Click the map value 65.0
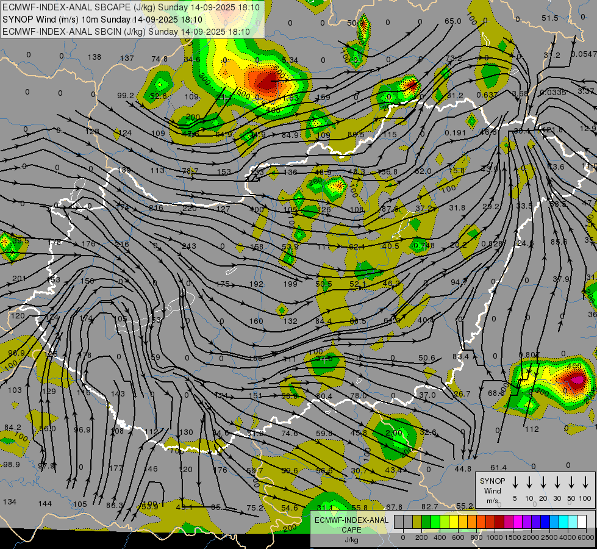The width and height of the screenshot is (597, 549). pyautogui.click(x=453, y=21)
